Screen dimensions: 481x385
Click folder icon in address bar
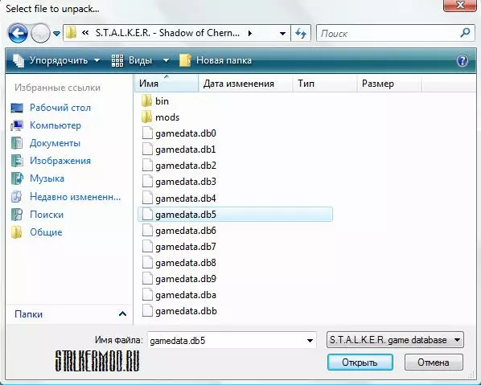coord(71,33)
